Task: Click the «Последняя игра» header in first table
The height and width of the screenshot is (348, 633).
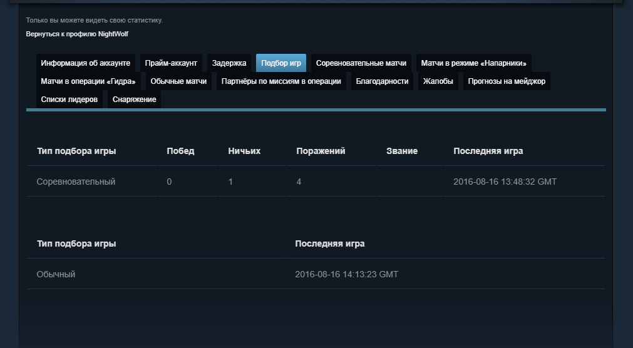Action: 488,151
